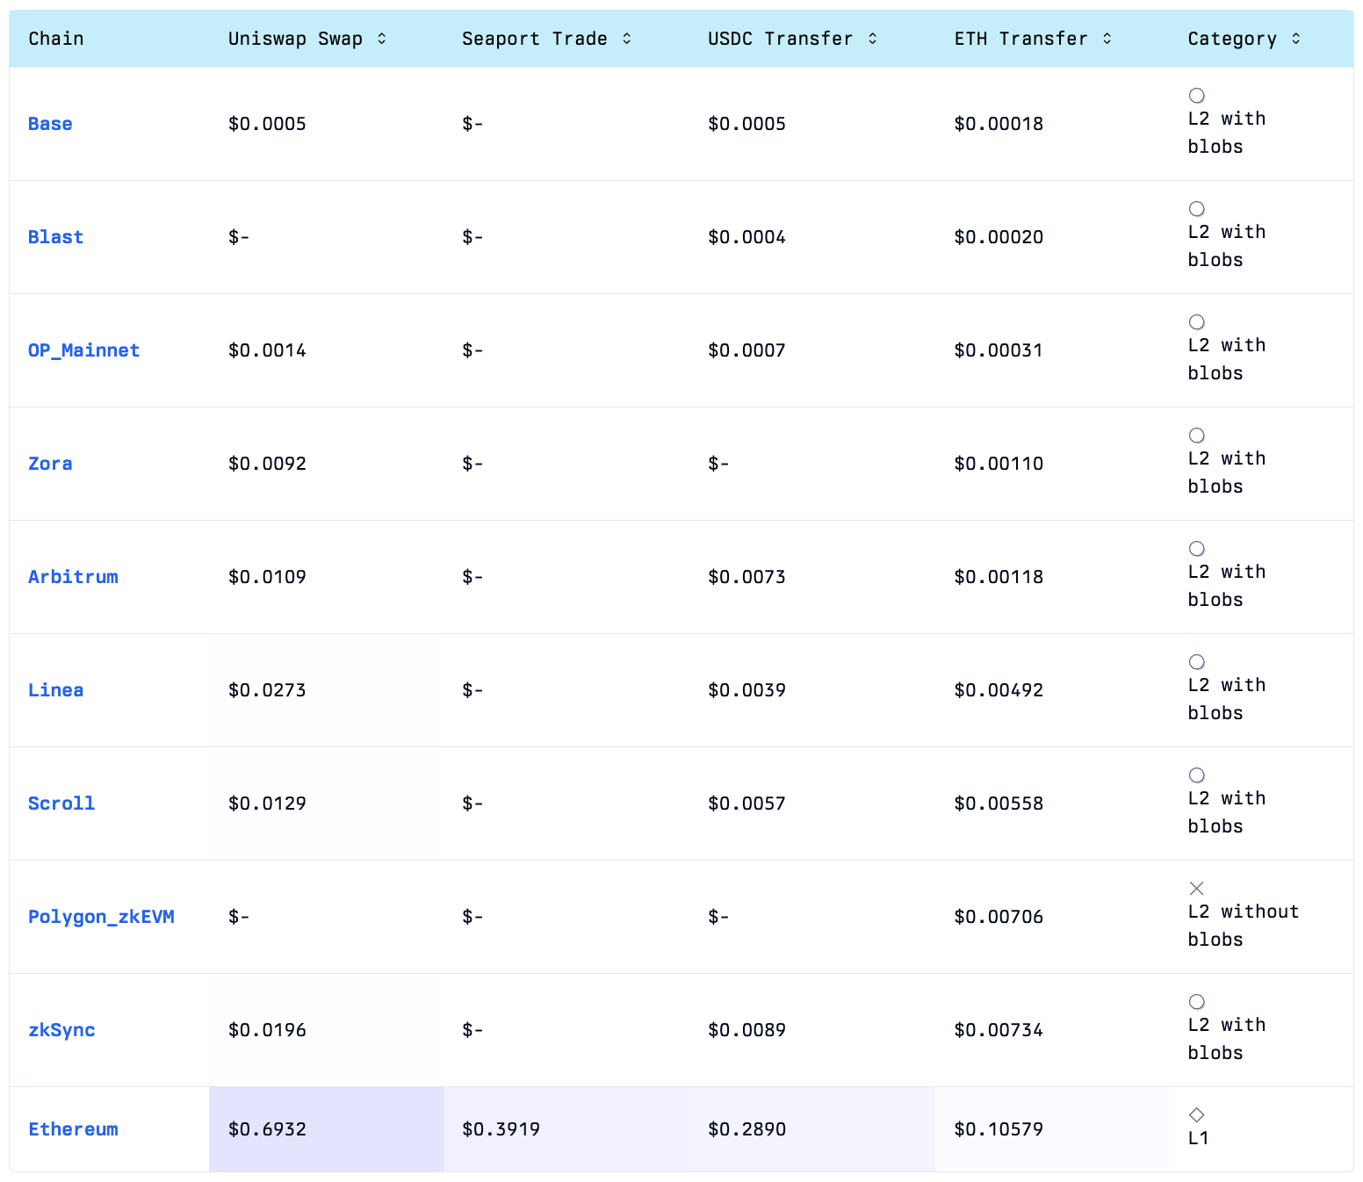The image size is (1363, 1182).
Task: Open the Blast chain link
Action: (55, 237)
